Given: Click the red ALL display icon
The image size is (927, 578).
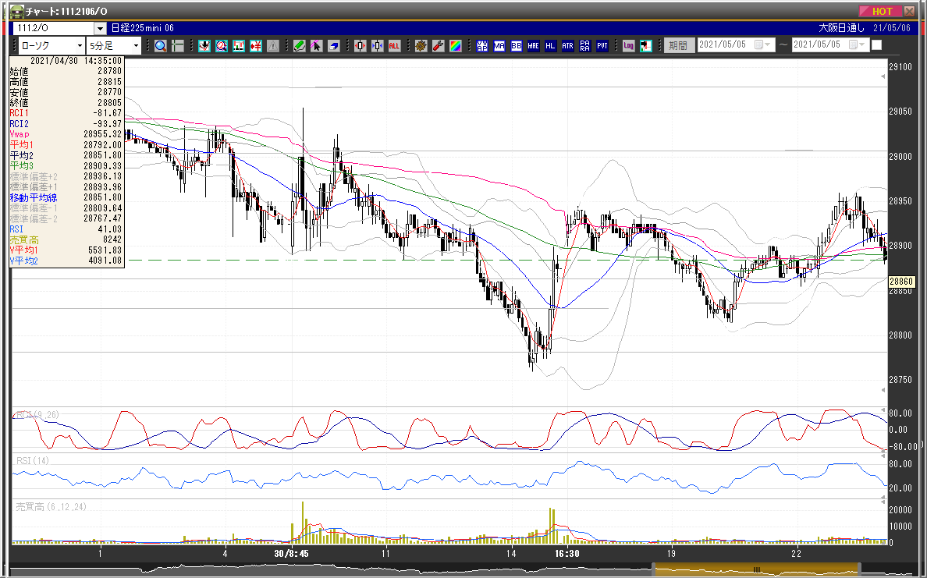Looking at the screenshot, I should (x=394, y=45).
